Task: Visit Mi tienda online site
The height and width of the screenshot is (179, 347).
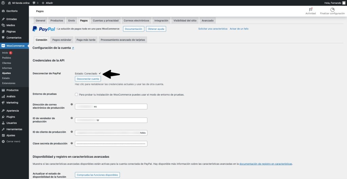Action: [x=19, y=3]
